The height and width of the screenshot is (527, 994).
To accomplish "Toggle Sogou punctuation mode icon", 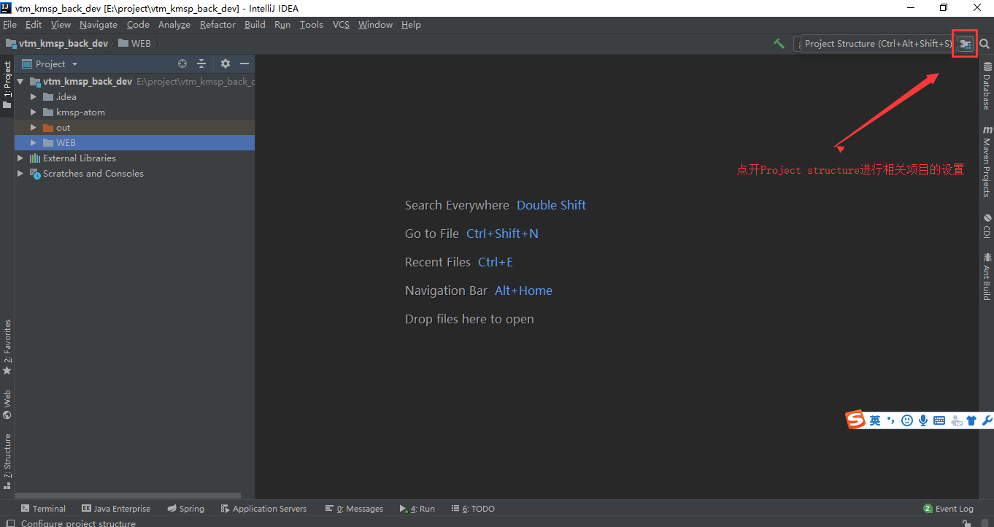I will (891, 420).
